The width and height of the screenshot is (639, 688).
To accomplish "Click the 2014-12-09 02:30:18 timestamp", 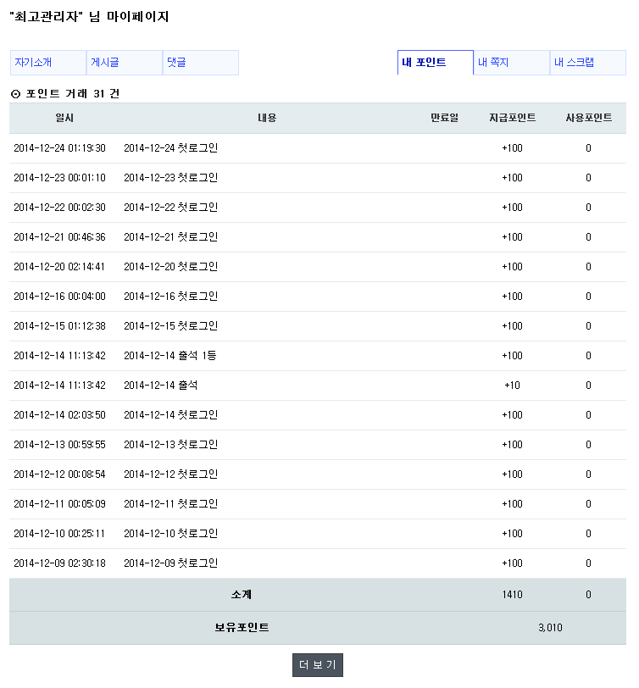I will 59,563.
